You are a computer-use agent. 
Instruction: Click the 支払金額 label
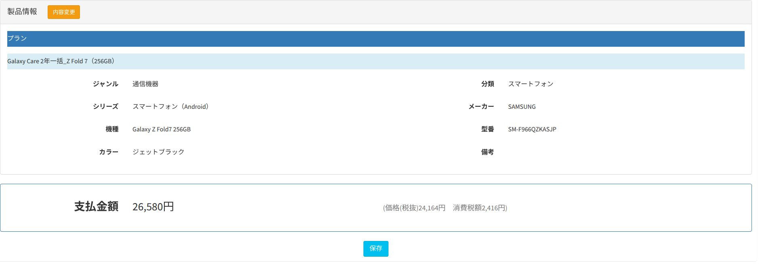point(96,206)
